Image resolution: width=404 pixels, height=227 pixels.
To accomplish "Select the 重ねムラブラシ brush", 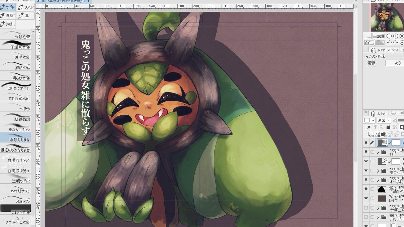I will pos(15,127).
